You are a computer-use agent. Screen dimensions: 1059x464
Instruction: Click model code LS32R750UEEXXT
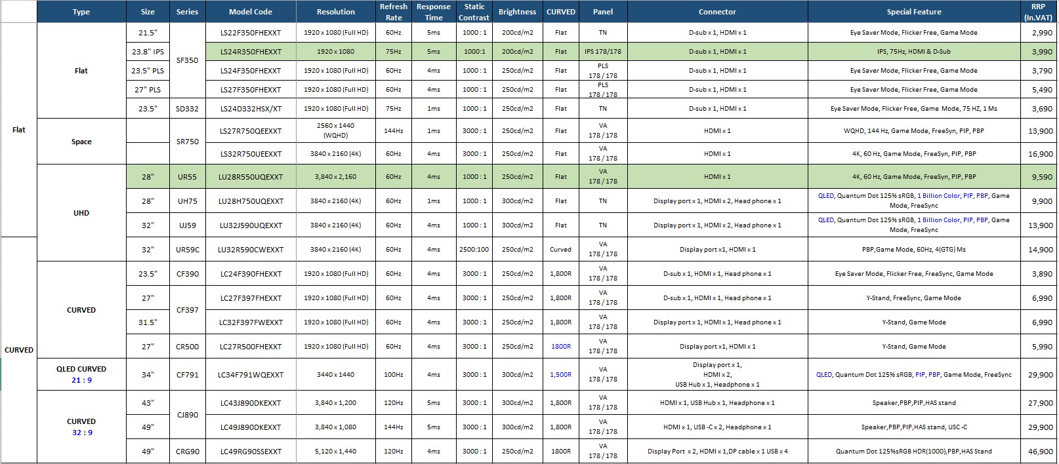click(251, 154)
